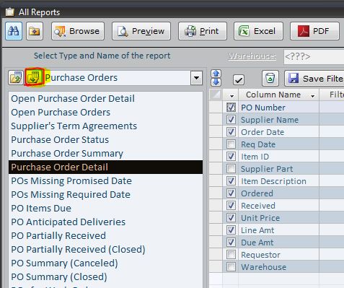Screen dimensions: 344x288
Task: Toggle the select-all checkmark button
Action: click(239, 79)
